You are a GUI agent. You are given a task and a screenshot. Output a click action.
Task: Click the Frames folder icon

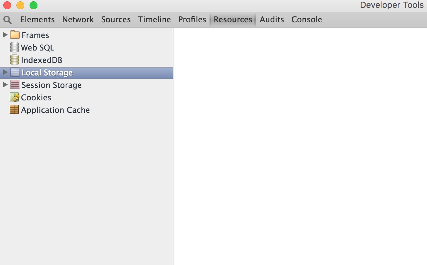tap(15, 35)
